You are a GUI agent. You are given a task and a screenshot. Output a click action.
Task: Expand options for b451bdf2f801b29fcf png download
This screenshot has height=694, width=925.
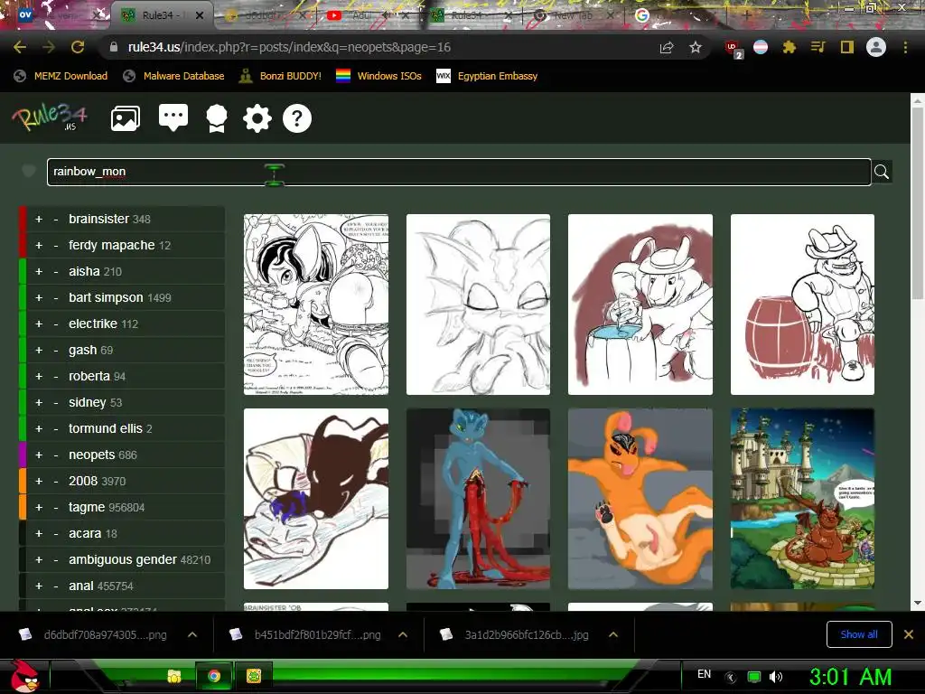point(403,635)
